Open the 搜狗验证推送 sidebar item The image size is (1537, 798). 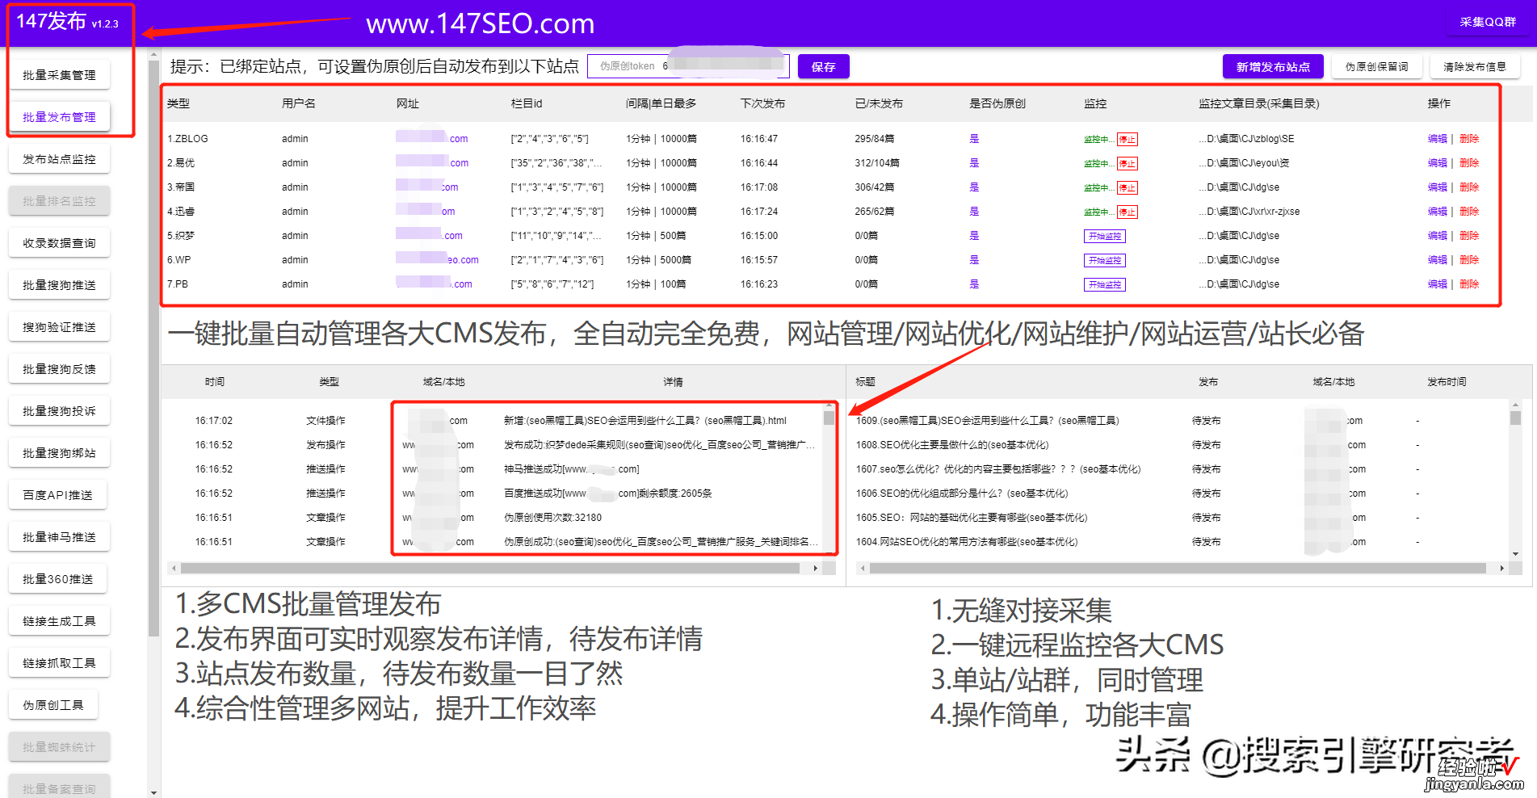pyautogui.click(x=59, y=327)
